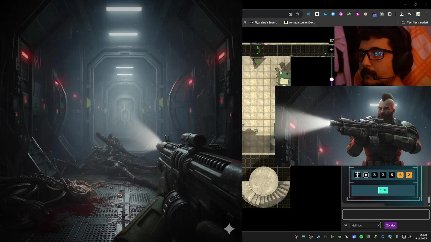Open the clock showing 22:38

[421, 237]
